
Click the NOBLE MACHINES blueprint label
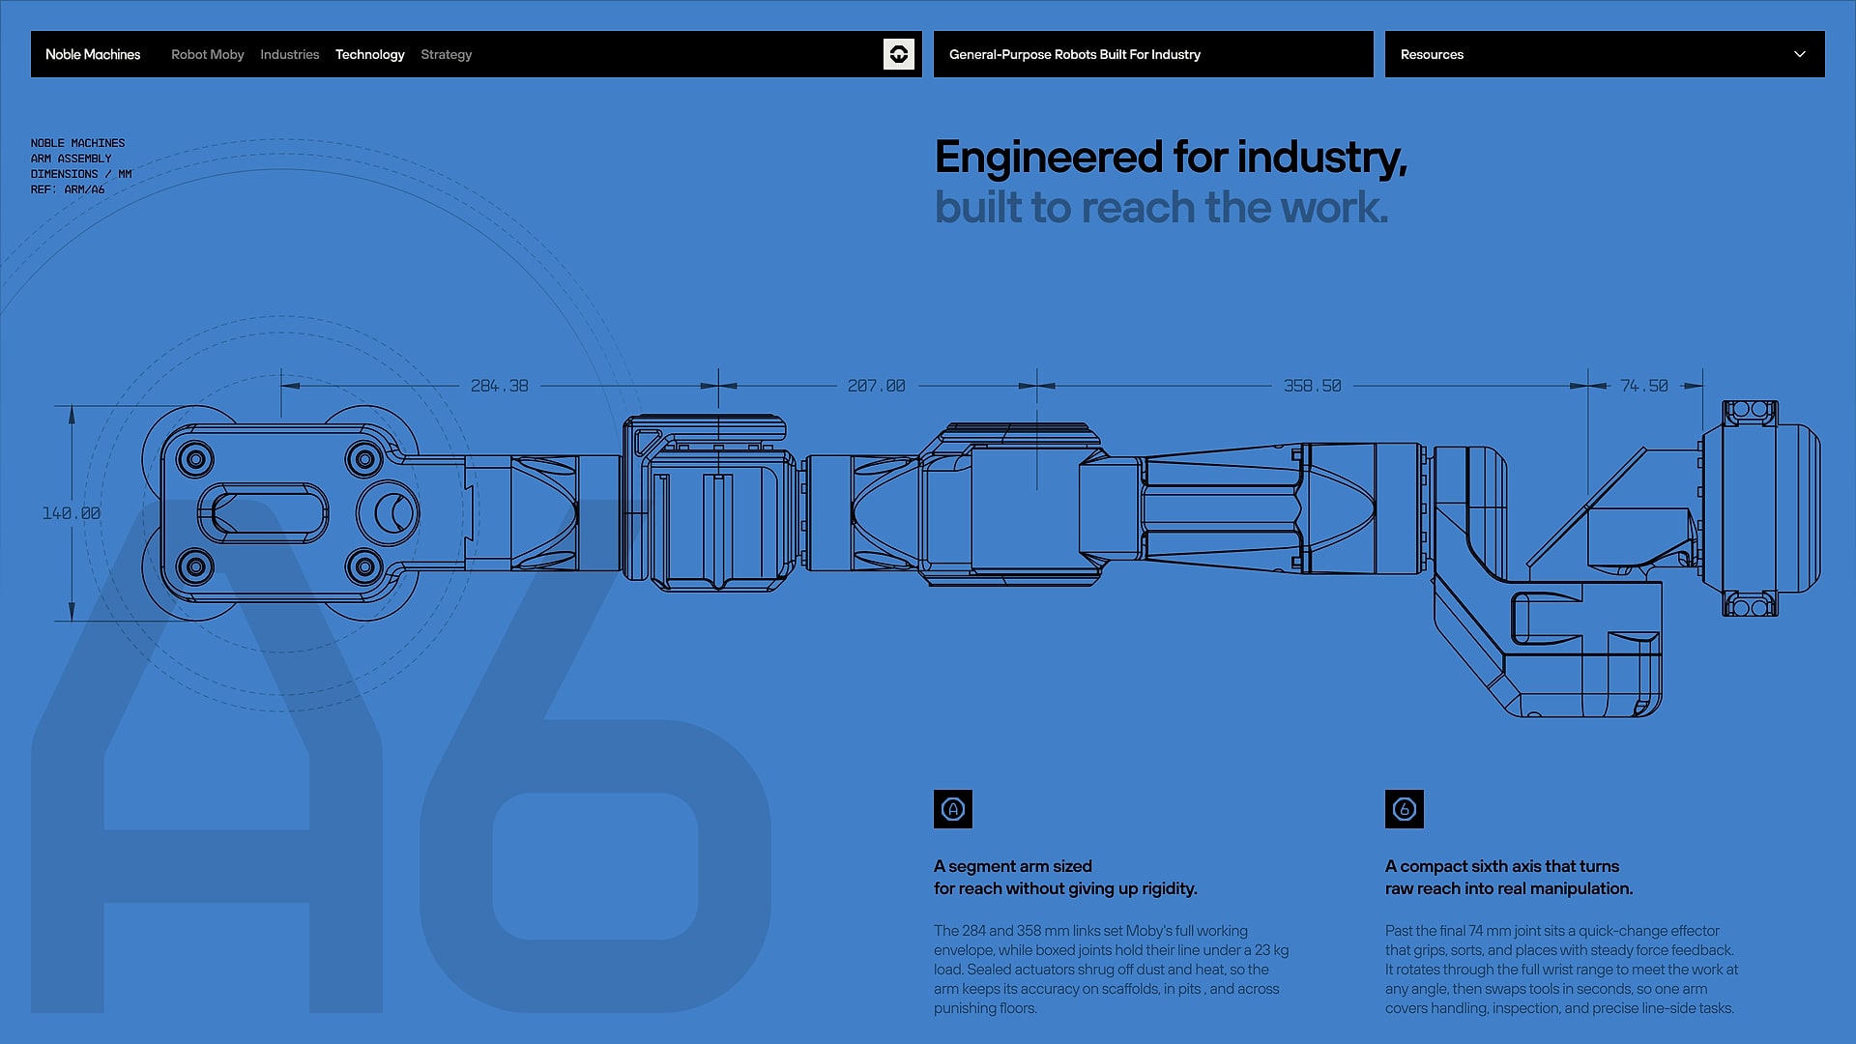coord(77,143)
